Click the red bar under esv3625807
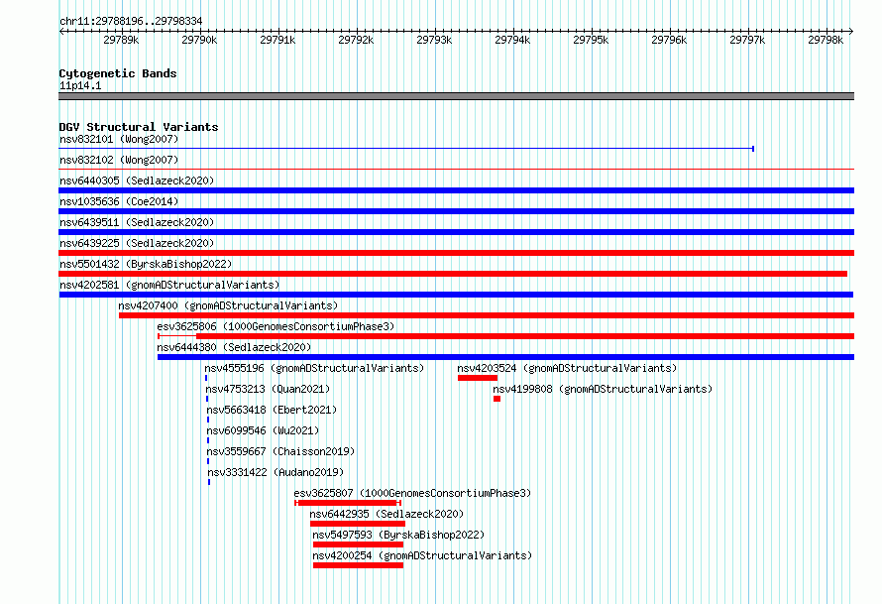Viewport: 882px width, 604px height. pyautogui.click(x=348, y=503)
